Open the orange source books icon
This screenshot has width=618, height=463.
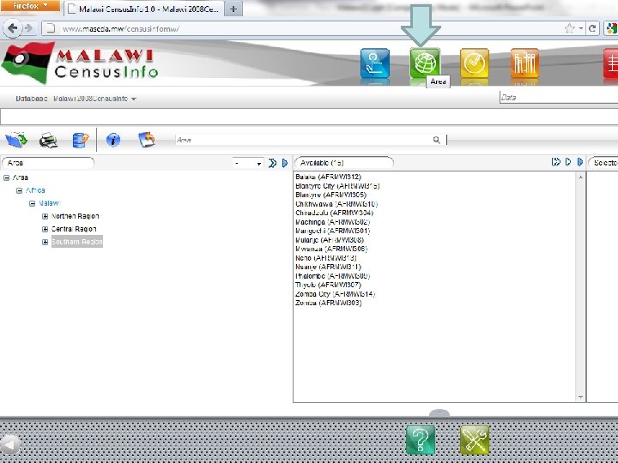[524, 63]
